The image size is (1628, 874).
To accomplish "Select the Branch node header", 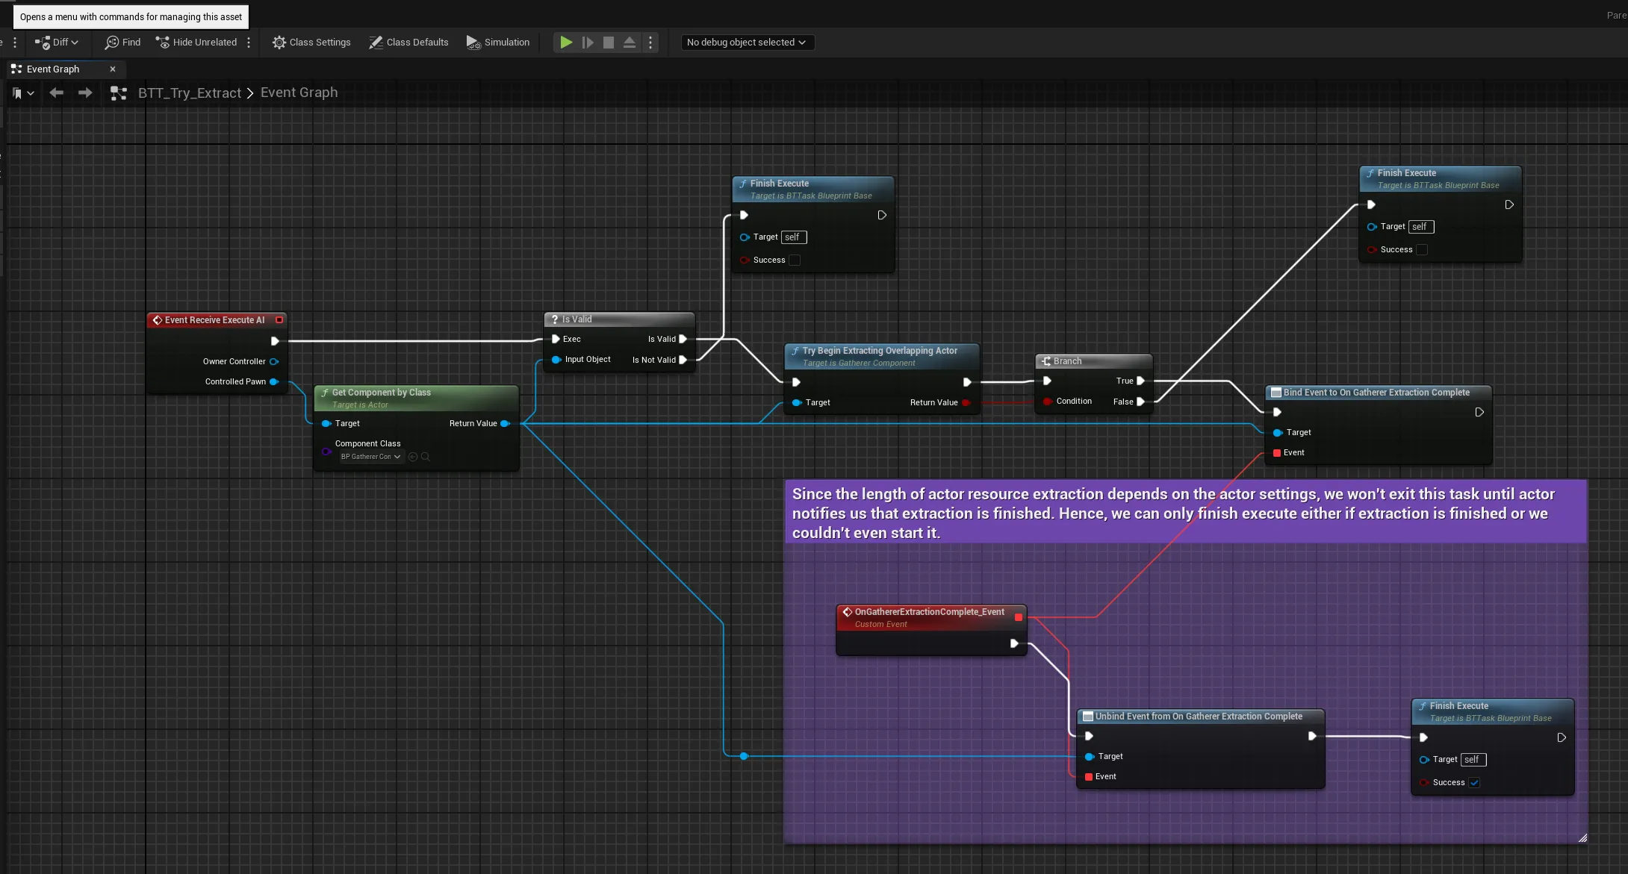I will pyautogui.click(x=1093, y=361).
